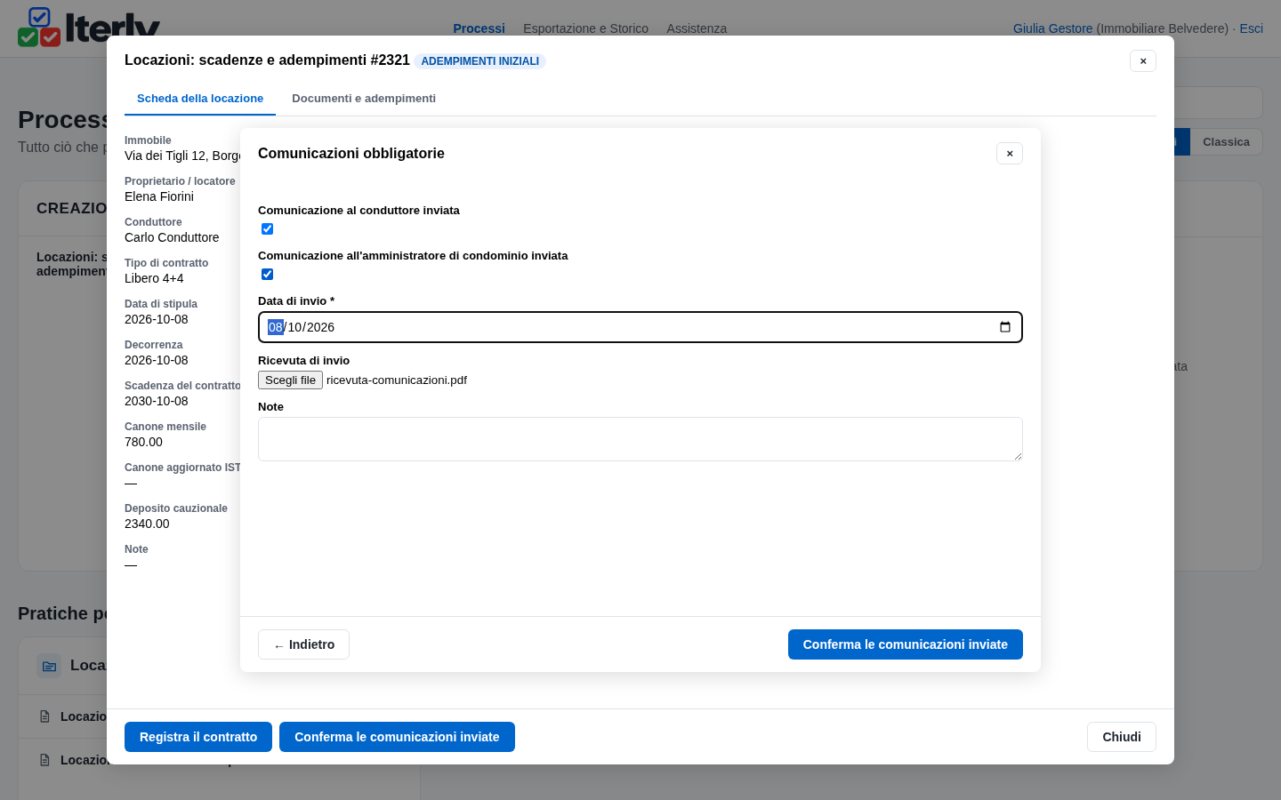Click inside the Note text area

[640, 439]
